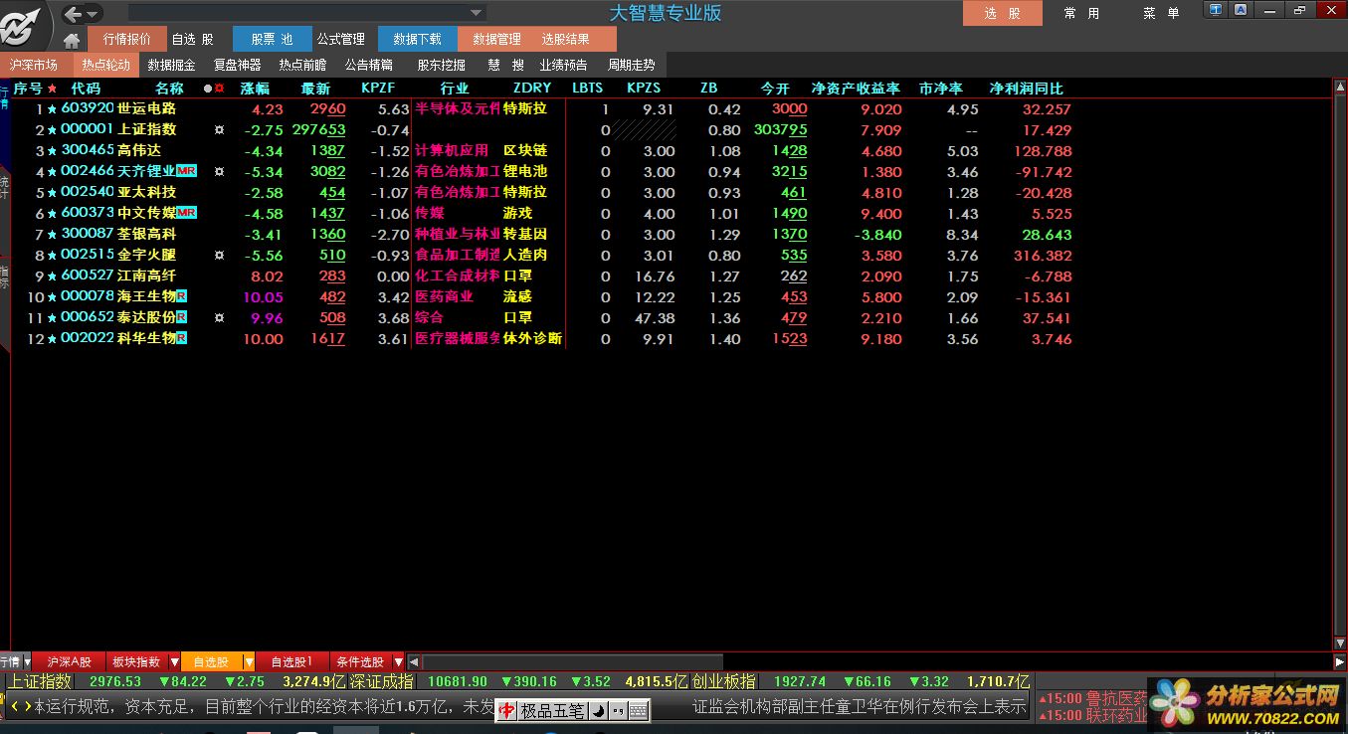Expand the 板块指数 tab dropdown arrow

click(174, 662)
